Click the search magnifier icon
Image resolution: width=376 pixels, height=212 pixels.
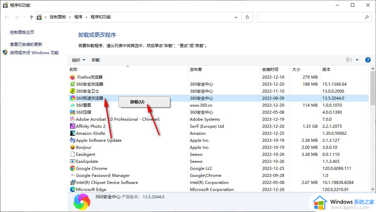(367, 17)
